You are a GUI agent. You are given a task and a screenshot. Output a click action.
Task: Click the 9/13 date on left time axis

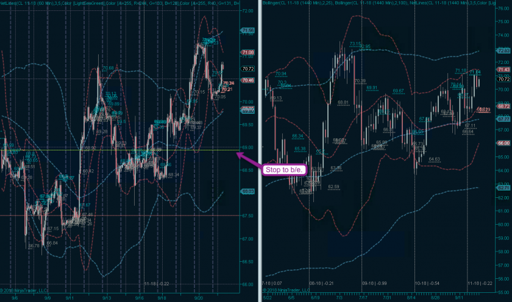[107, 298]
